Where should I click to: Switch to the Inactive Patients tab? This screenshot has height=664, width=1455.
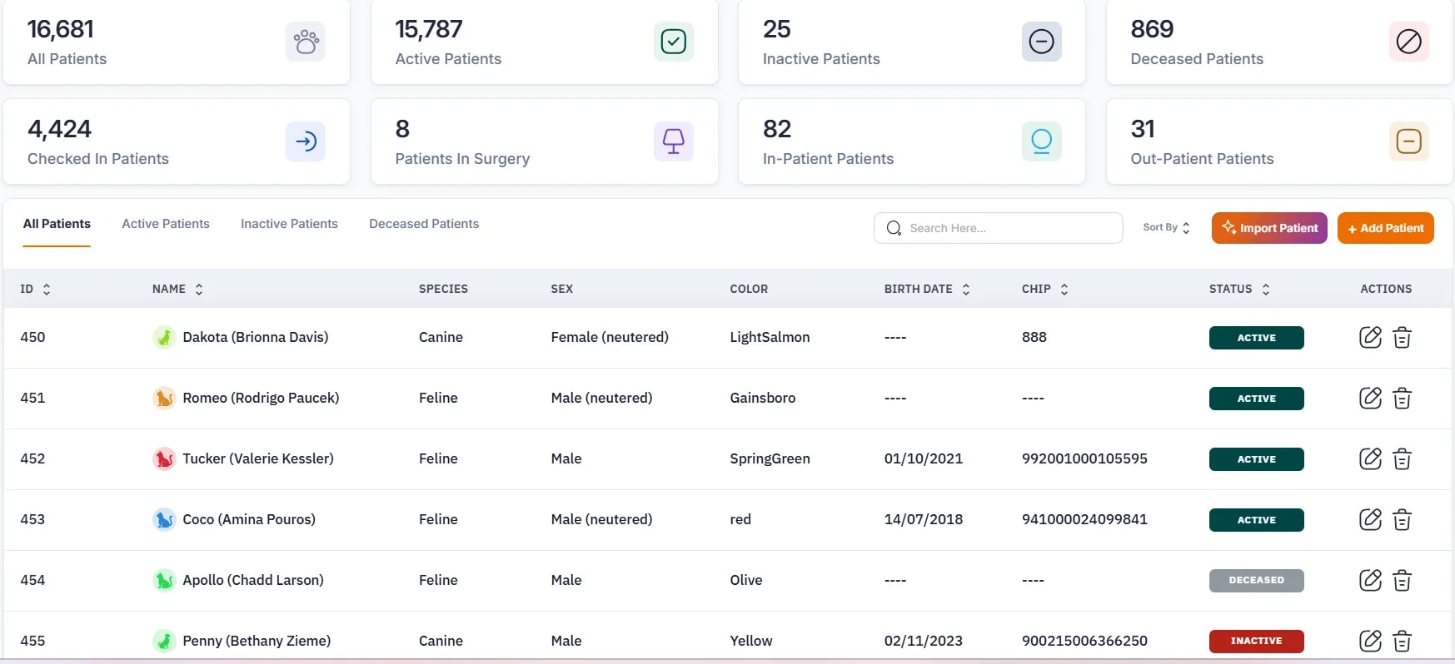289,224
